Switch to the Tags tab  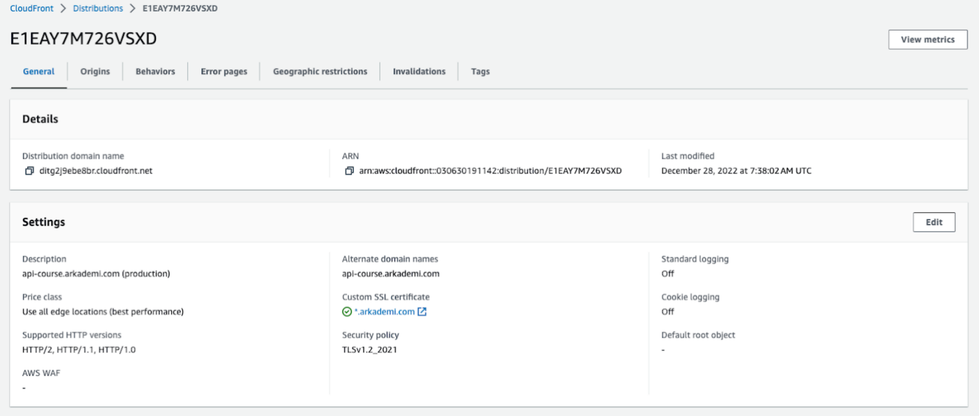(480, 71)
